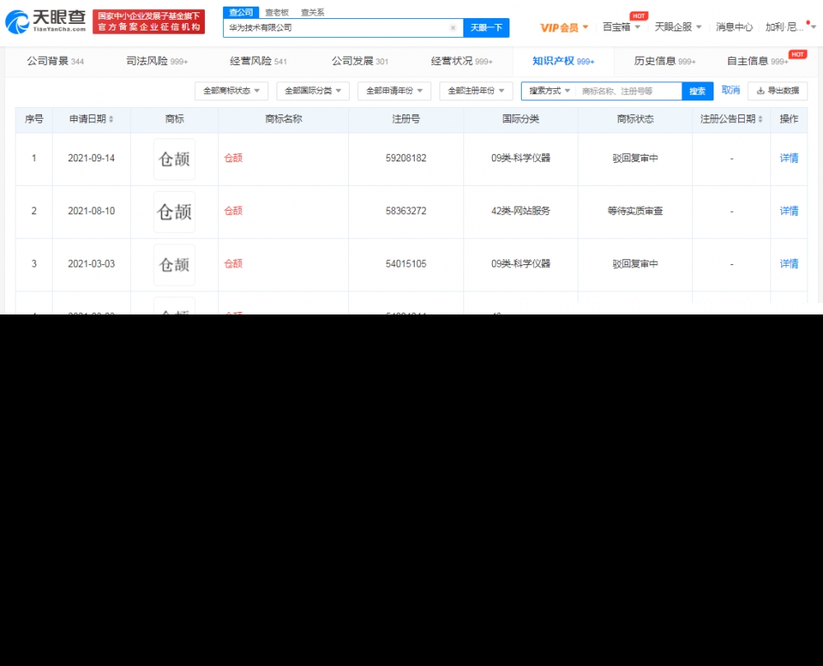
Task: Click registration number 54015105
Action: [406, 264]
